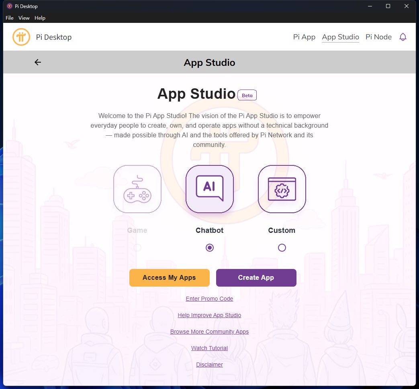Click the Pi Desktop title bar icon
The width and height of the screenshot is (419, 389).
[10, 6]
